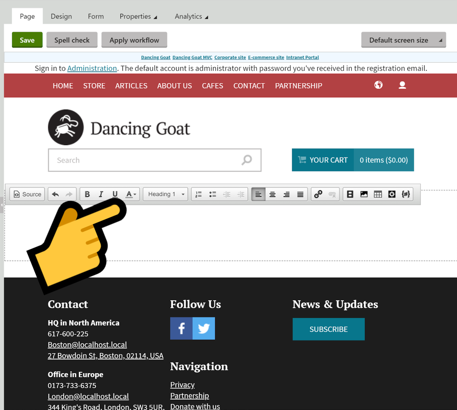Viewport: 457px width, 410px height.
Task: Undo the last edit with the arrow icon
Action: click(x=55, y=194)
